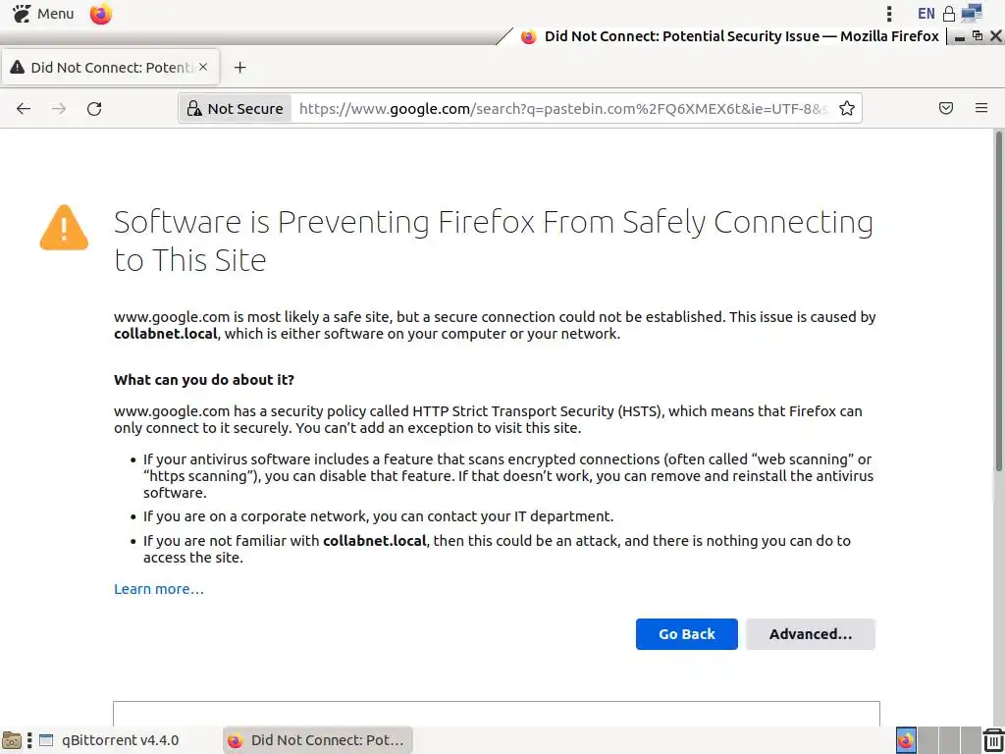Click the Not Secure site identity indicator
The image size is (1005, 754).
(236, 109)
